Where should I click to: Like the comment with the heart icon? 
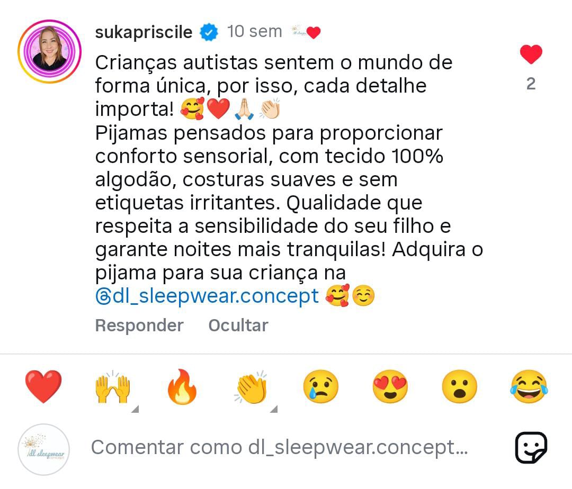point(531,55)
